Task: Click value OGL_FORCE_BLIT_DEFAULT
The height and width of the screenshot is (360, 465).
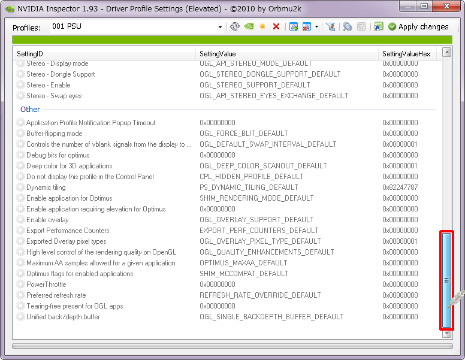Action: click(x=243, y=134)
